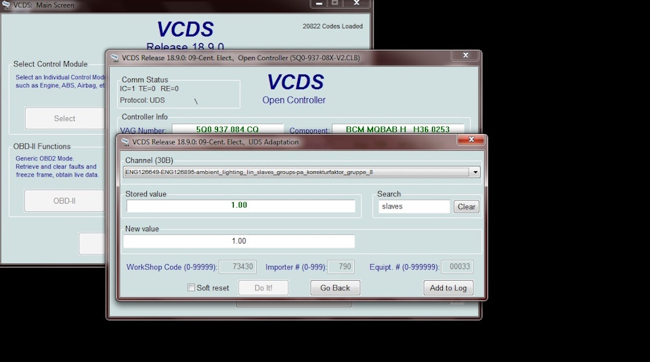Click Select button in Main Screen window
Viewport: 650px width, 362px height.
(x=65, y=118)
